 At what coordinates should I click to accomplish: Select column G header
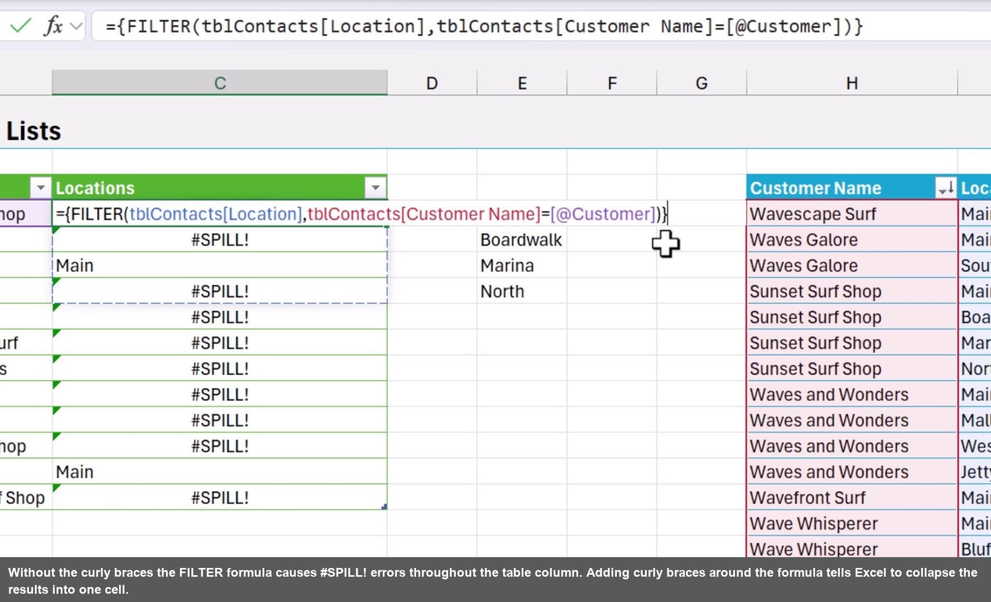pyautogui.click(x=702, y=83)
